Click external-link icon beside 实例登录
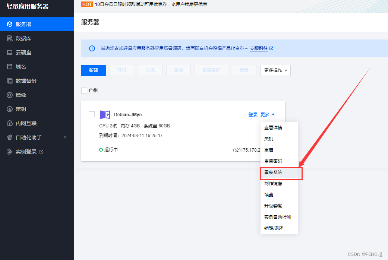The width and height of the screenshot is (388, 260). [x=41, y=151]
